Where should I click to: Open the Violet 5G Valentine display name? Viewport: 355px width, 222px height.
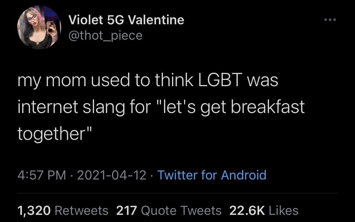coord(126,20)
